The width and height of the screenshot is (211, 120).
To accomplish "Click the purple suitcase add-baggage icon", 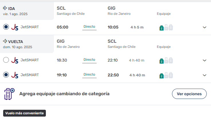I will click(x=9, y=94).
